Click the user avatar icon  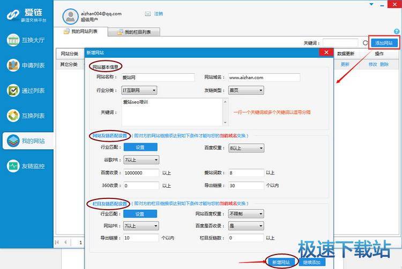point(70,17)
